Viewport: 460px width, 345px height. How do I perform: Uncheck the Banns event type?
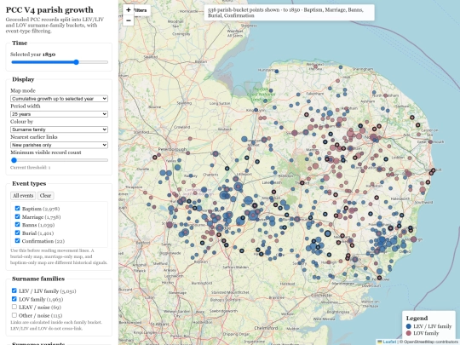click(17, 224)
